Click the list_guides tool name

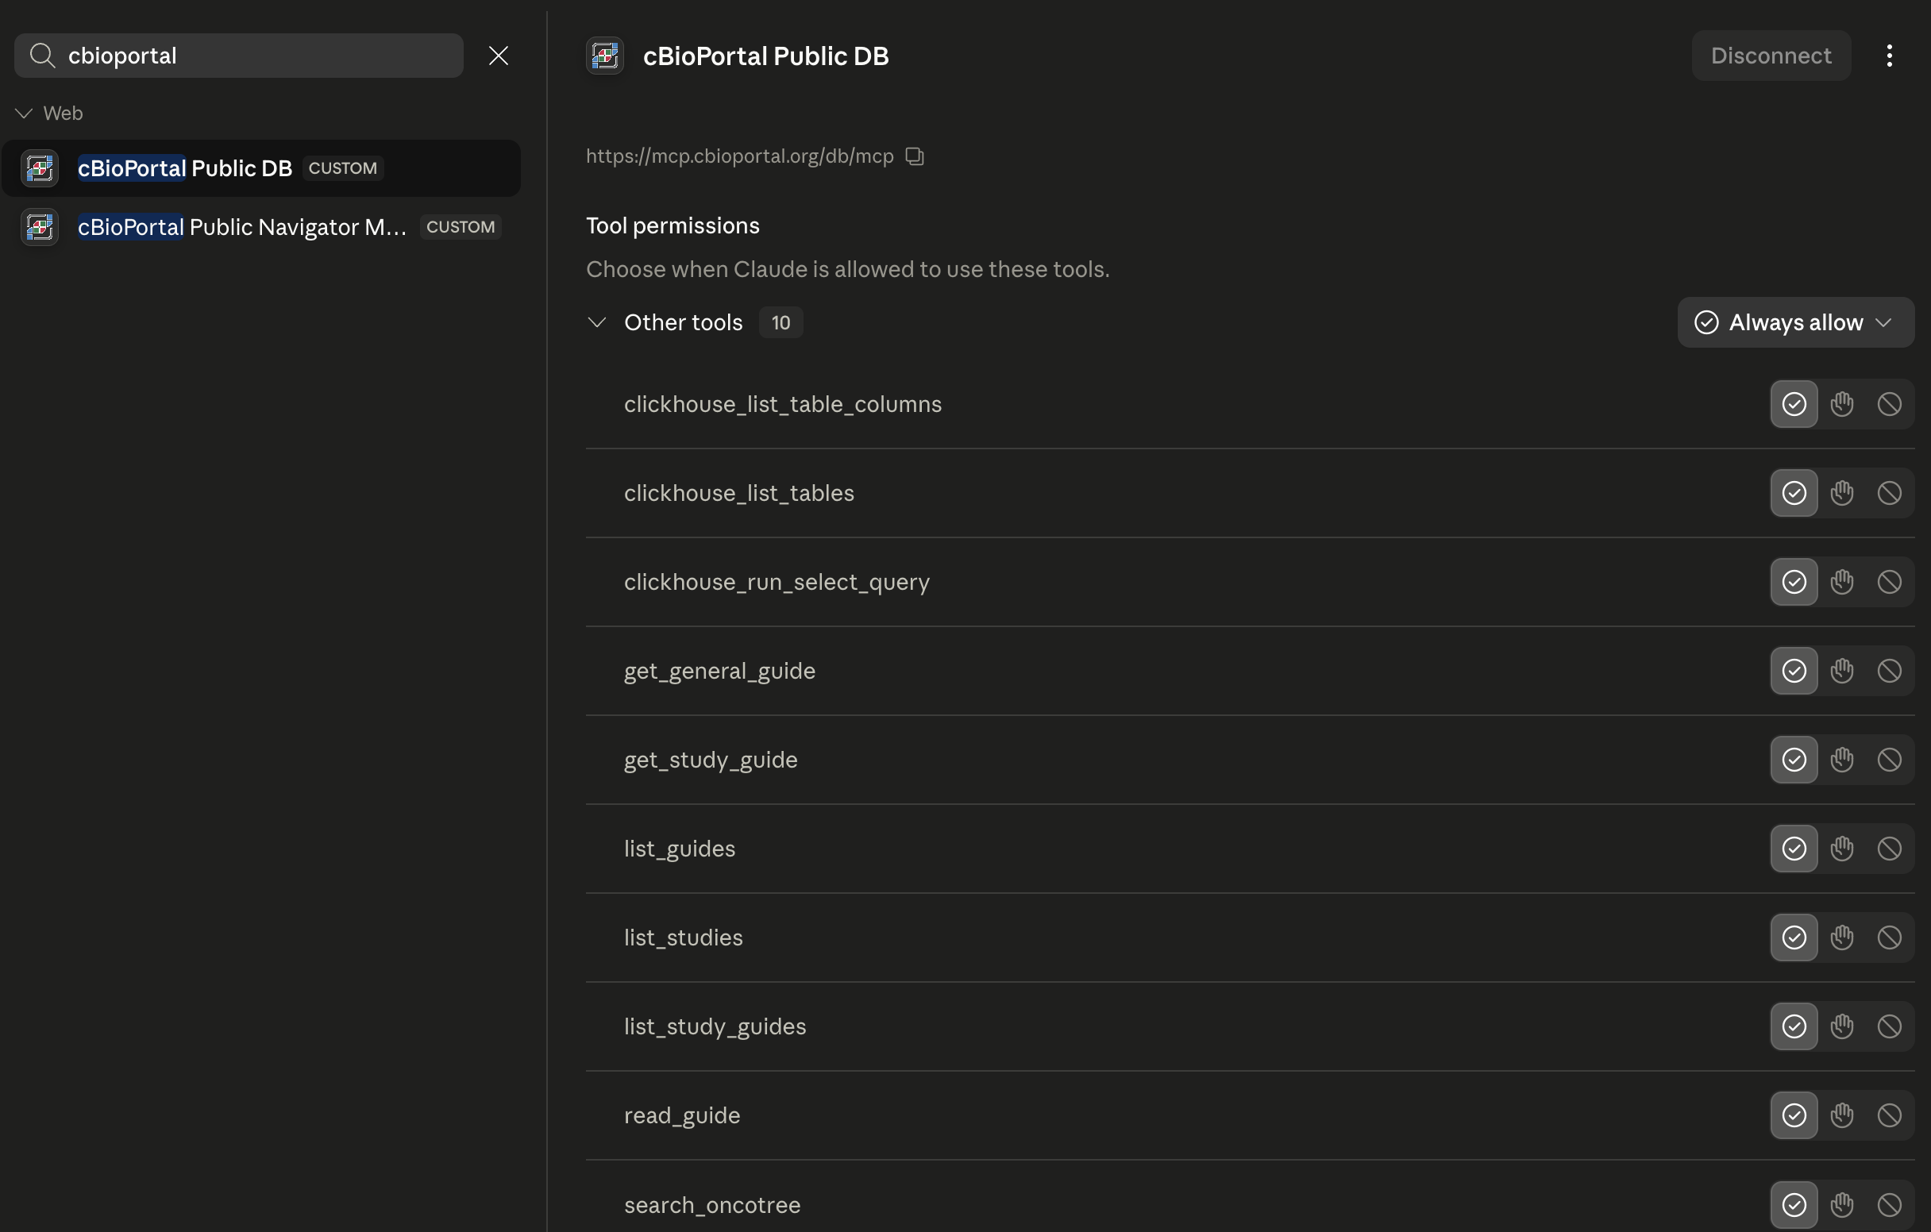coord(679,849)
